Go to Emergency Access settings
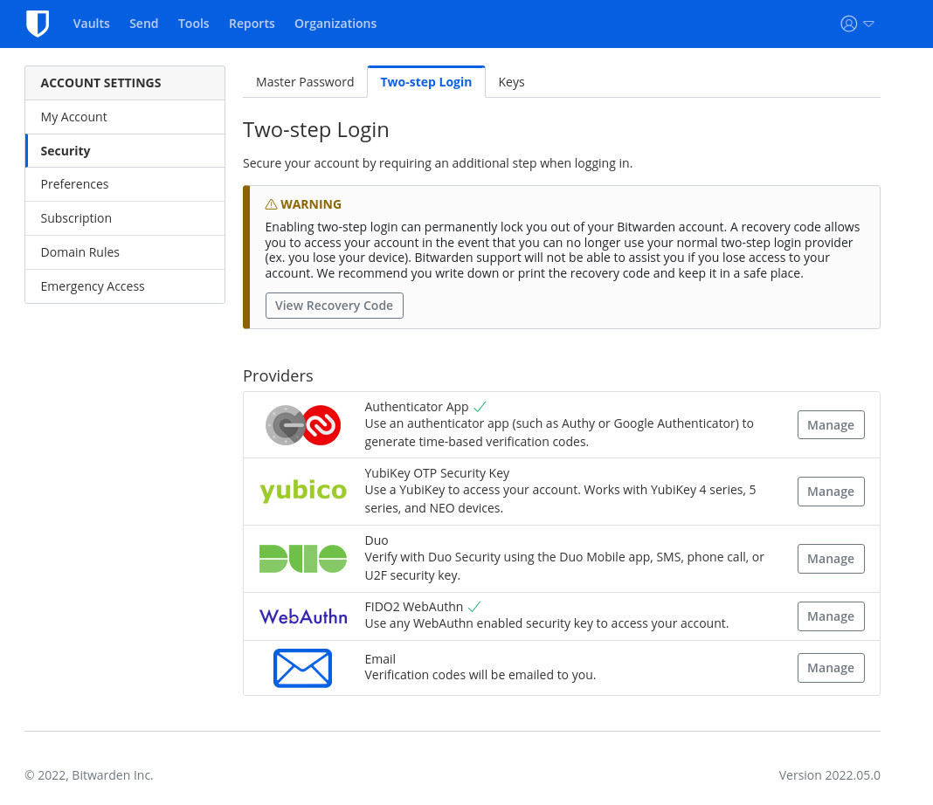This screenshot has width=933, height=805. [93, 286]
